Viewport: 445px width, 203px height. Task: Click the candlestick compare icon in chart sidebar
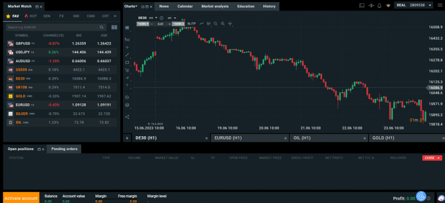point(127,97)
